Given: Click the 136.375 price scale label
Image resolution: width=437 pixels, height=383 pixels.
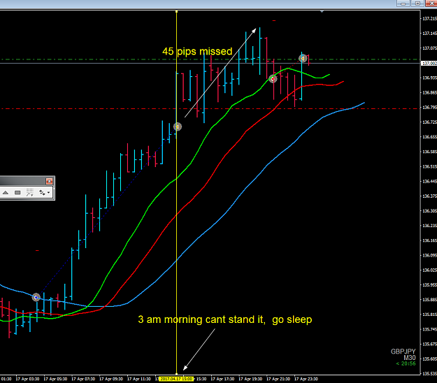Looking at the screenshot, I should pos(429,196).
